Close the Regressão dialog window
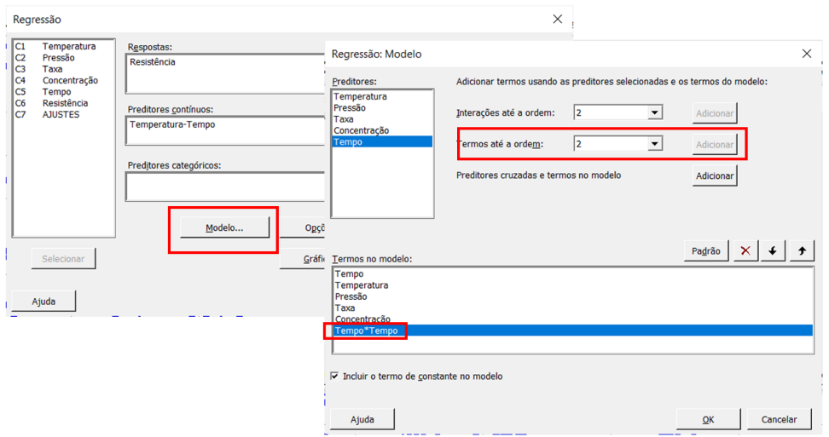 tap(557, 19)
